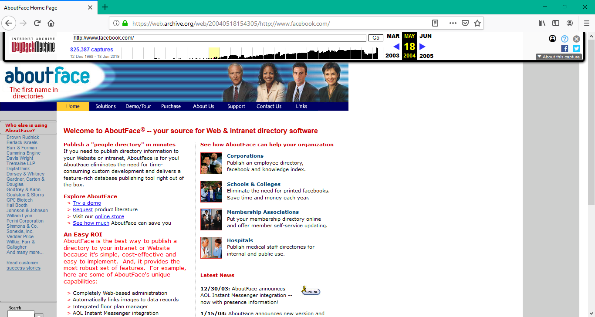The height and width of the screenshot is (317, 595).
Task: Open the Firefox Library icon
Action: pyautogui.click(x=542, y=23)
